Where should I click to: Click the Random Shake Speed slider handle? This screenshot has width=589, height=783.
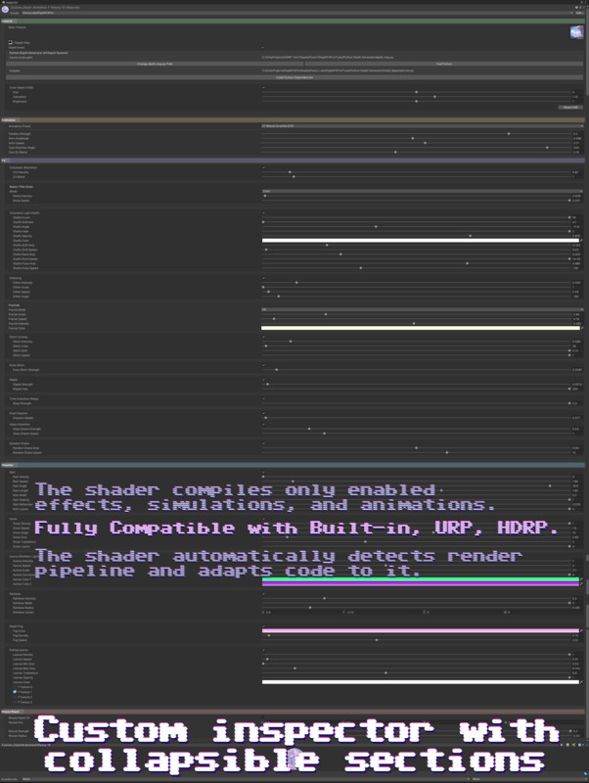pos(447,452)
